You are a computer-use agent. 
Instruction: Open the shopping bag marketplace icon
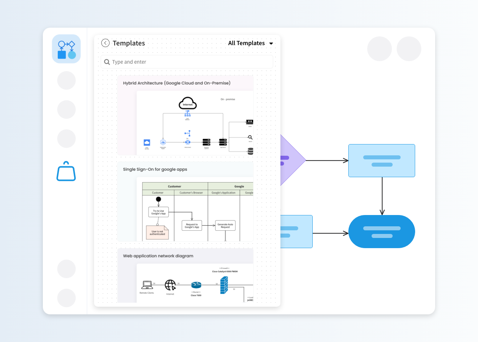pyautogui.click(x=66, y=171)
